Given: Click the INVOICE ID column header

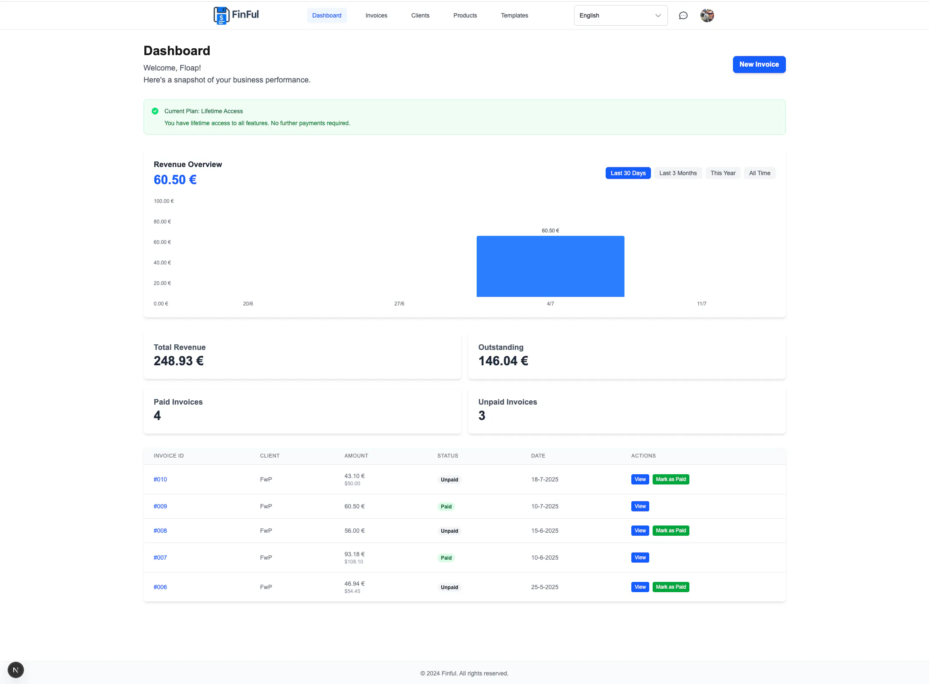Looking at the screenshot, I should coord(169,456).
